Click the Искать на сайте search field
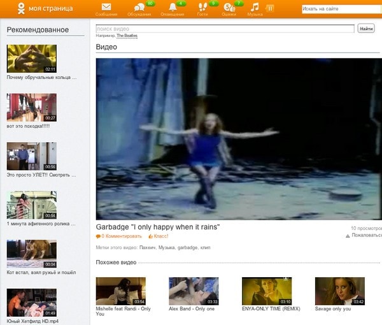382x325 pixels. pos(341,9)
